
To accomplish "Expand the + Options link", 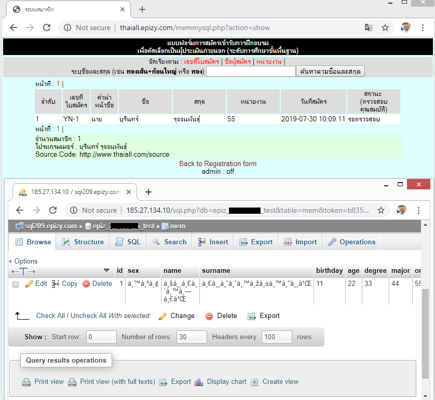I will point(23,261).
